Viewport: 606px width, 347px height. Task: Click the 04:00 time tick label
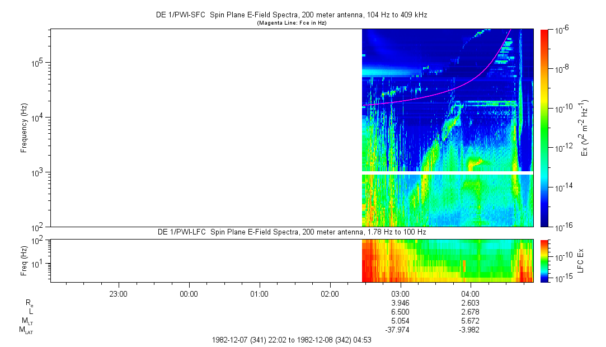coord(471,294)
